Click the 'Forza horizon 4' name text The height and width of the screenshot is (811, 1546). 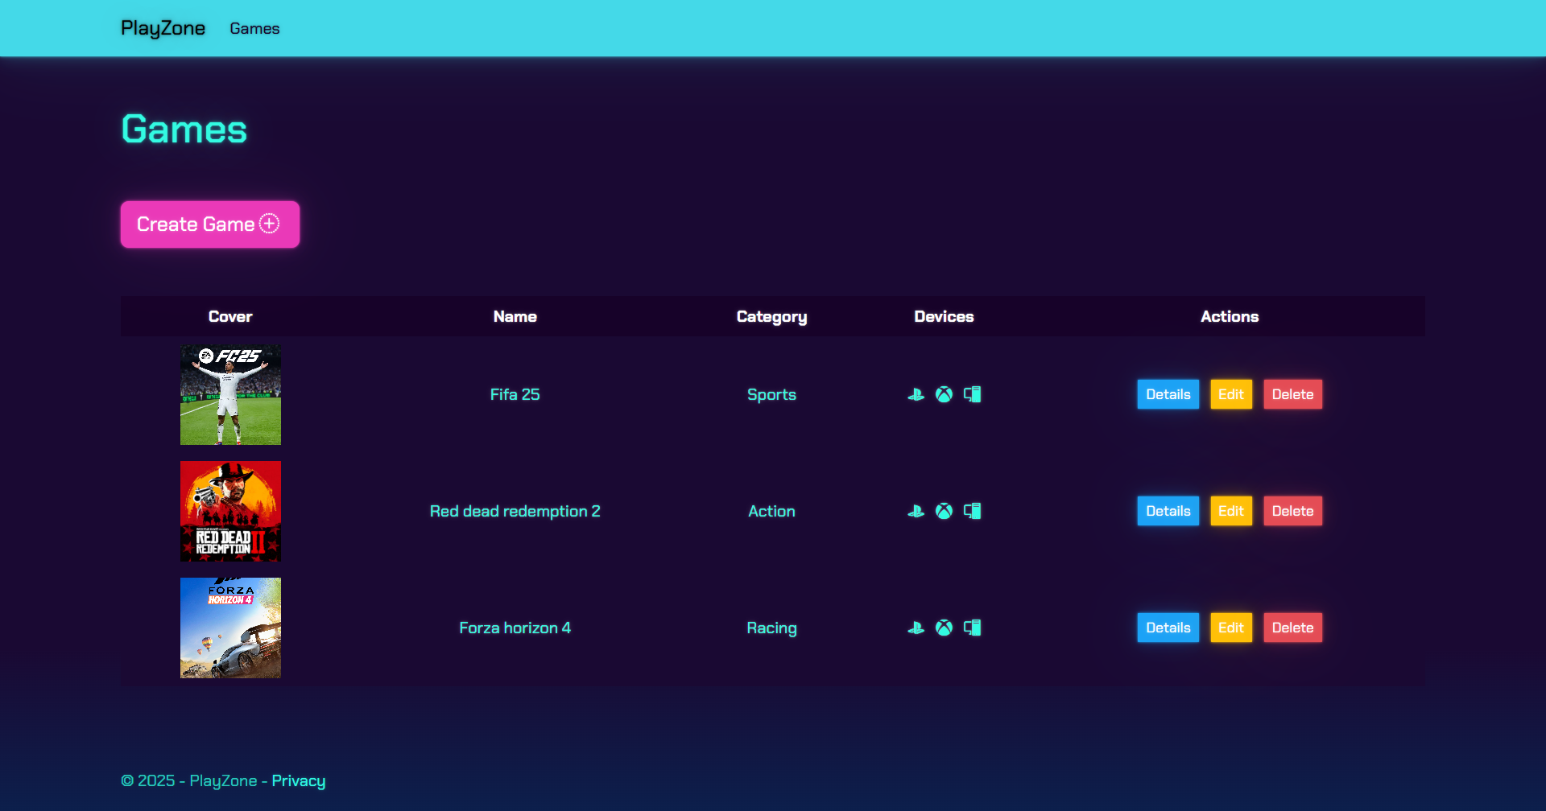(x=515, y=628)
